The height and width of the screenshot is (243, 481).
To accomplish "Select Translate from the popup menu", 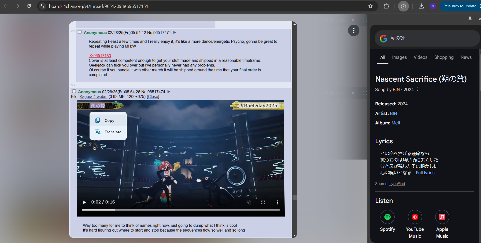I will (x=108, y=132).
